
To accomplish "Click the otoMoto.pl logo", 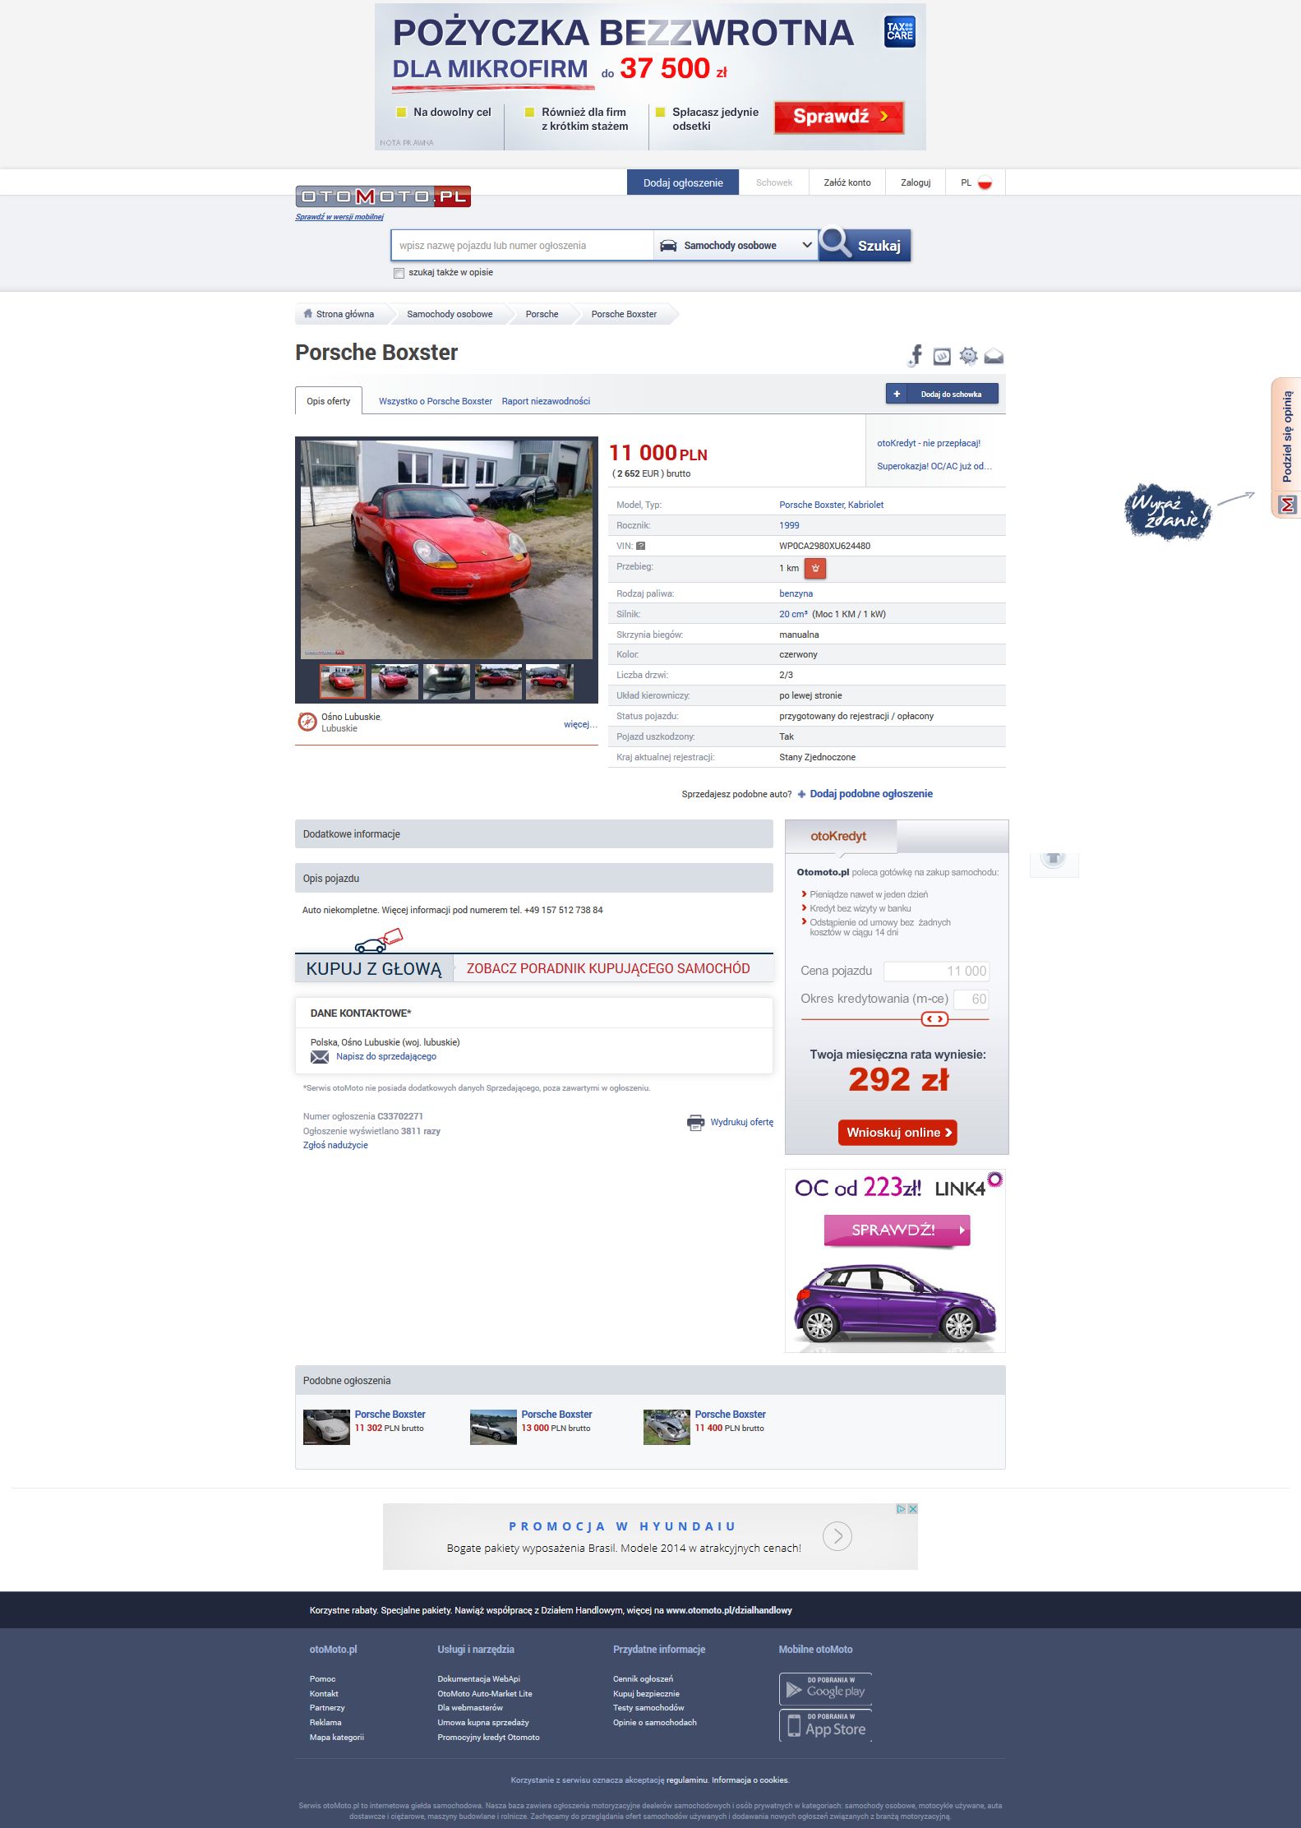I will tap(383, 196).
